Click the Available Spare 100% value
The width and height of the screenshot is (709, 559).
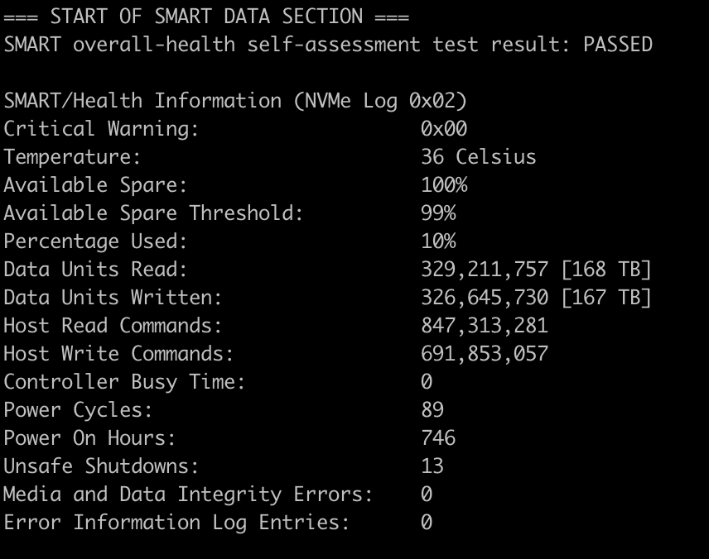click(x=444, y=184)
